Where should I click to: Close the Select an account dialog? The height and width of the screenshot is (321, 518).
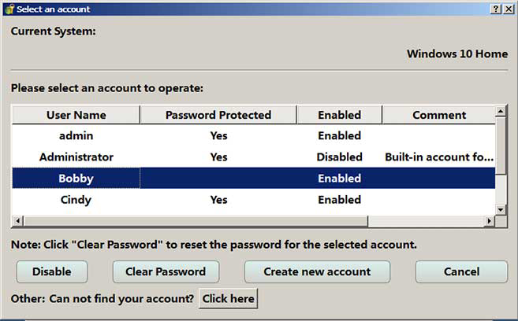(509, 9)
